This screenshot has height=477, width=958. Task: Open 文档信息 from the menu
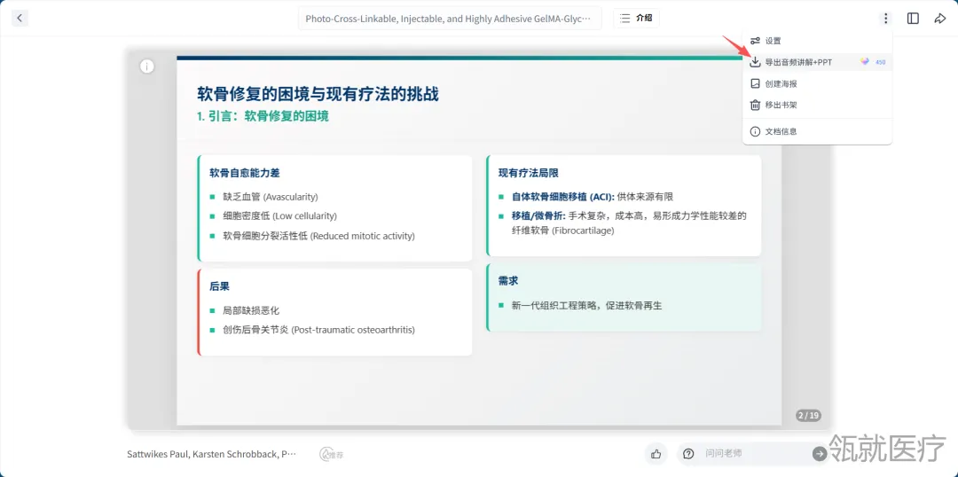(817, 131)
